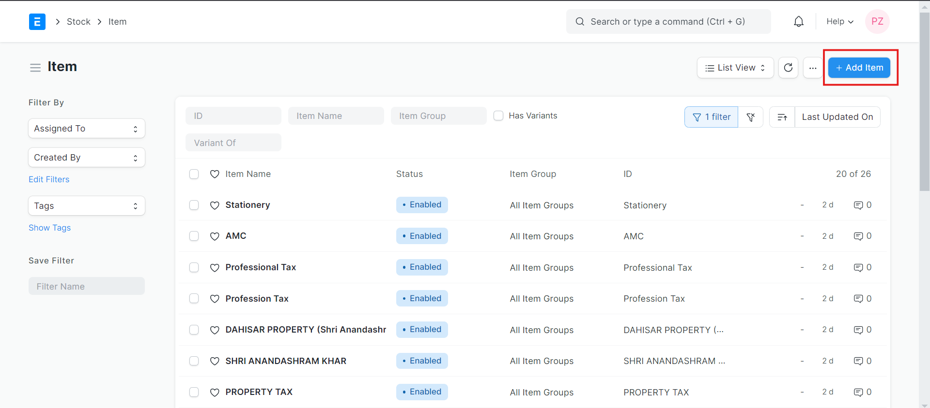Go to Stock breadcrumb
Screen dimensions: 930x408
coord(78,22)
